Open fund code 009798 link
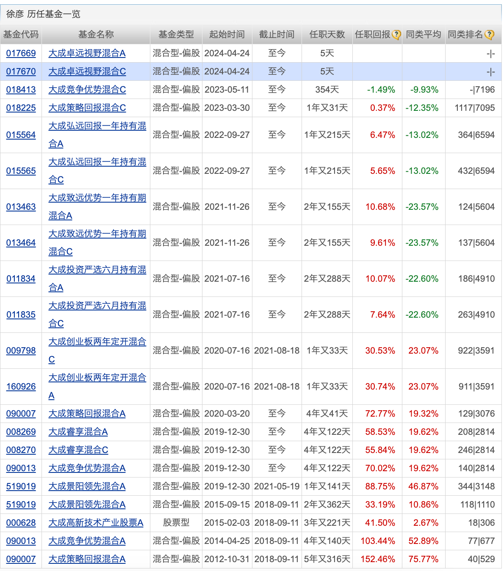Viewport: 504px width, 571px height. click(x=21, y=351)
